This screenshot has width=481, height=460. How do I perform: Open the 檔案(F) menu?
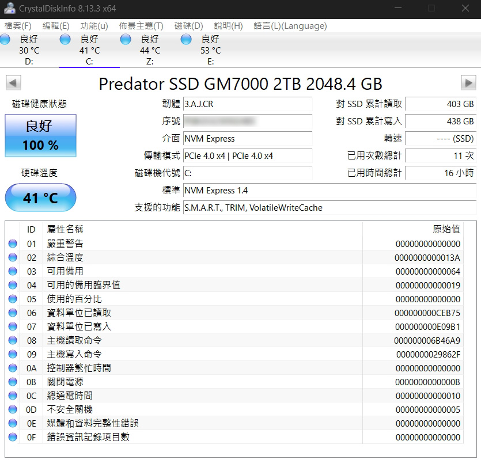pyautogui.click(x=18, y=26)
